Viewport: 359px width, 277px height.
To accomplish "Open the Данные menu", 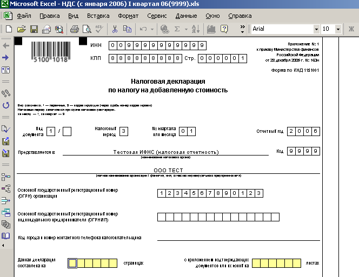I will [x=186, y=16].
